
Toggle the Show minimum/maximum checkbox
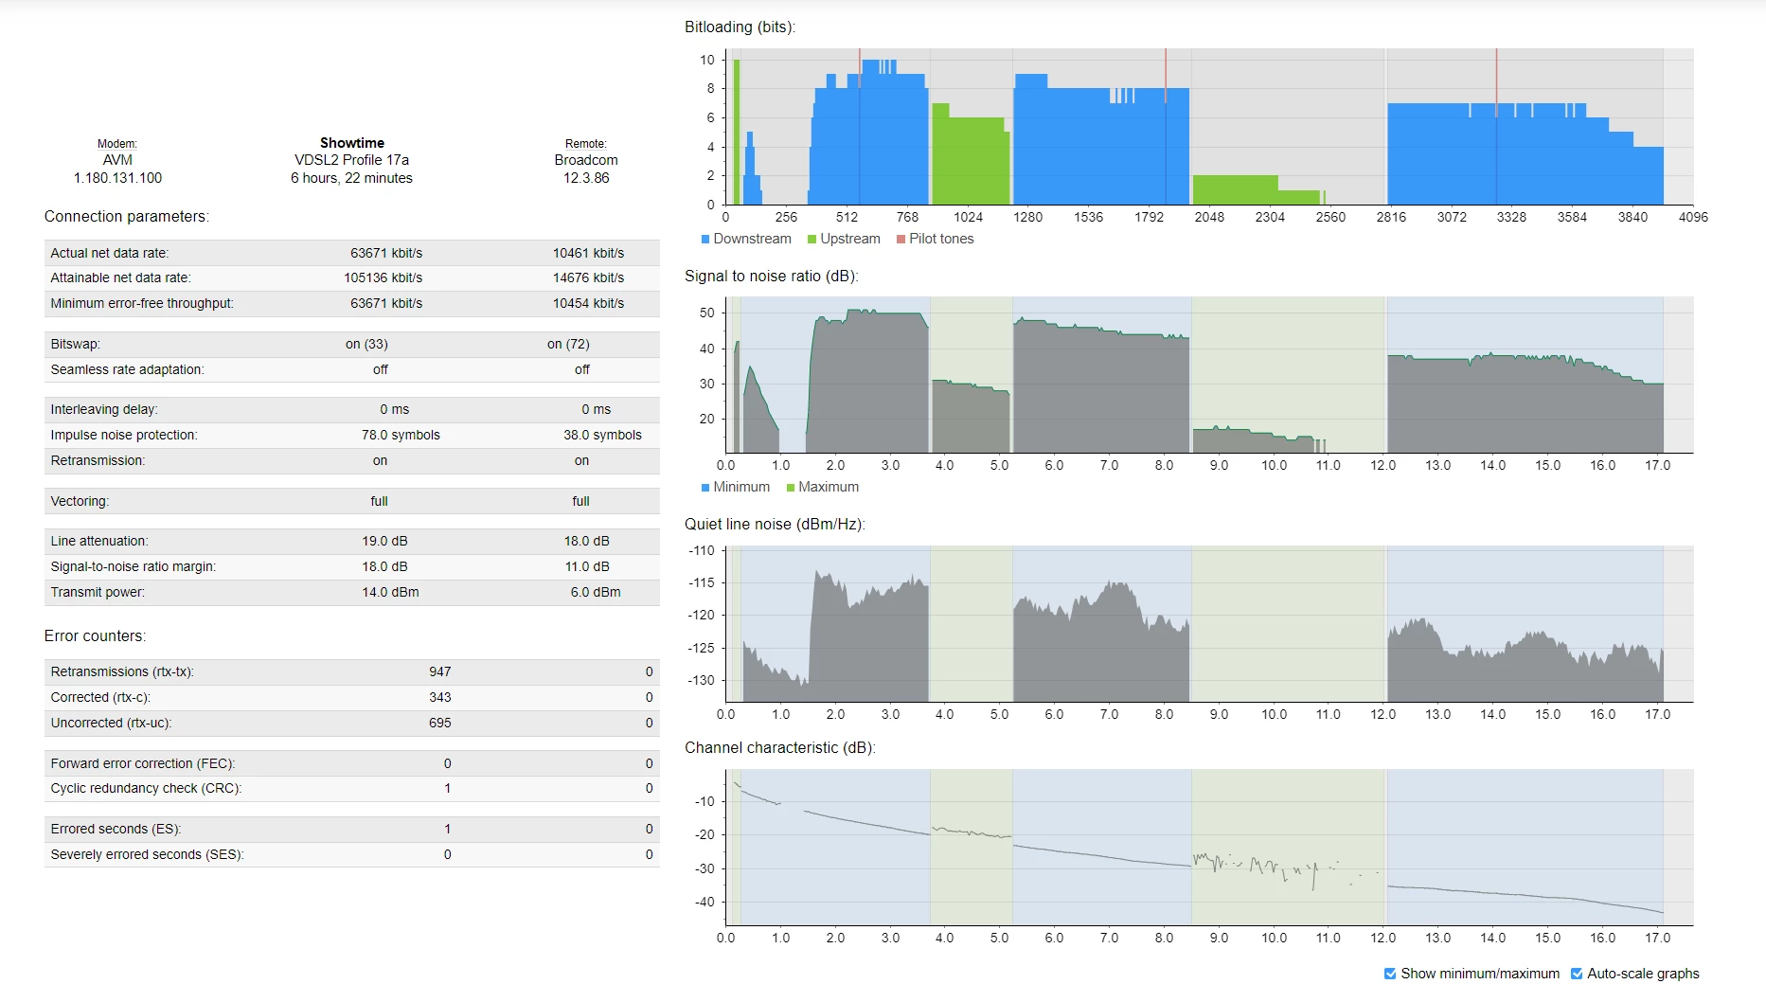1390,974
